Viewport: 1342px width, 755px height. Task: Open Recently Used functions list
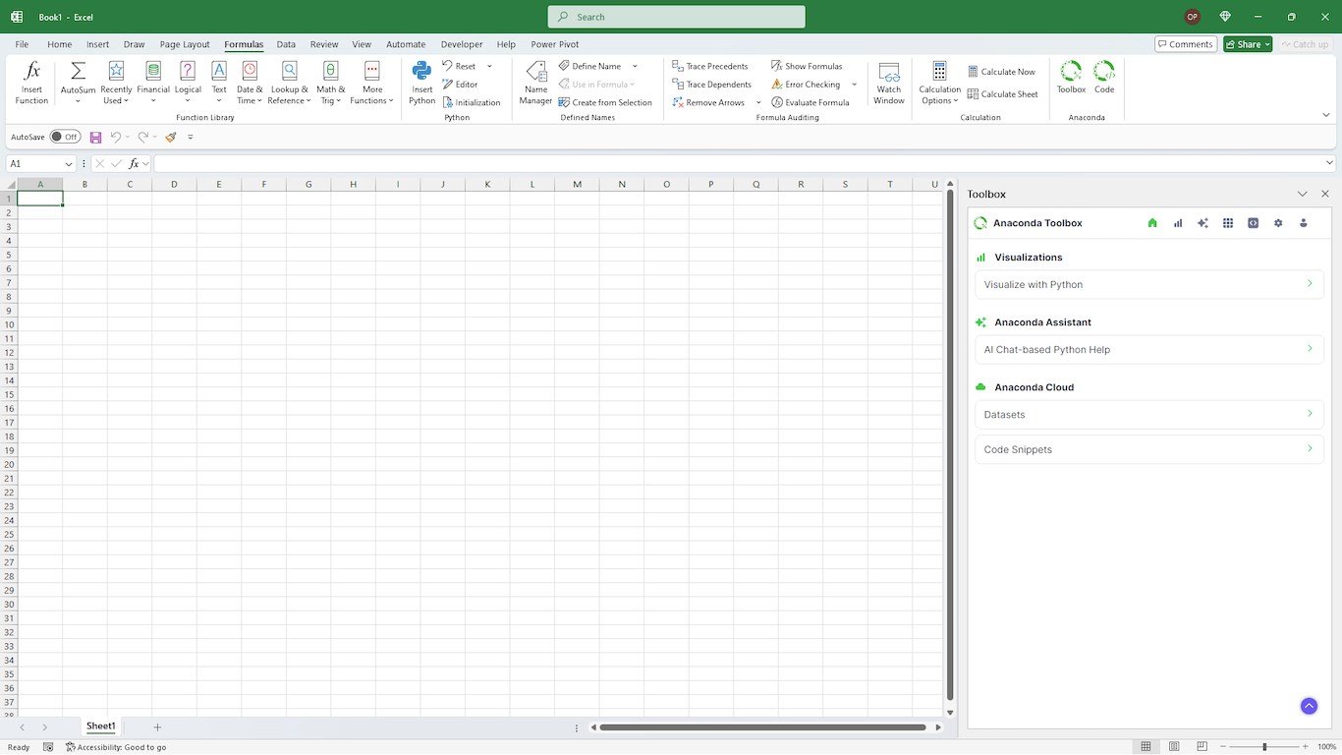pos(116,83)
